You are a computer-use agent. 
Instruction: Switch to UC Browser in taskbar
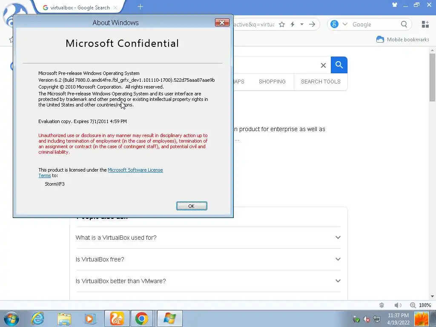117,318
